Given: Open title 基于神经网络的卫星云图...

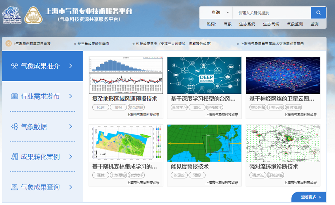Looking at the screenshot, I should [281, 99].
